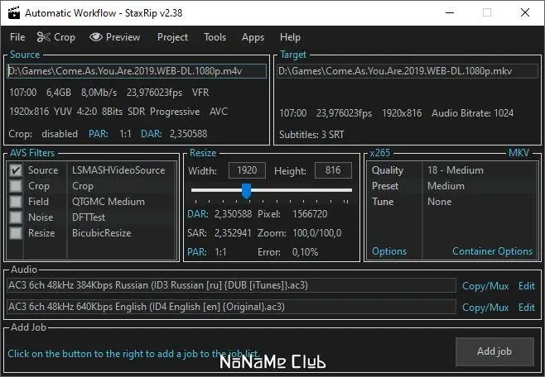Open the Help menu

pos(290,37)
